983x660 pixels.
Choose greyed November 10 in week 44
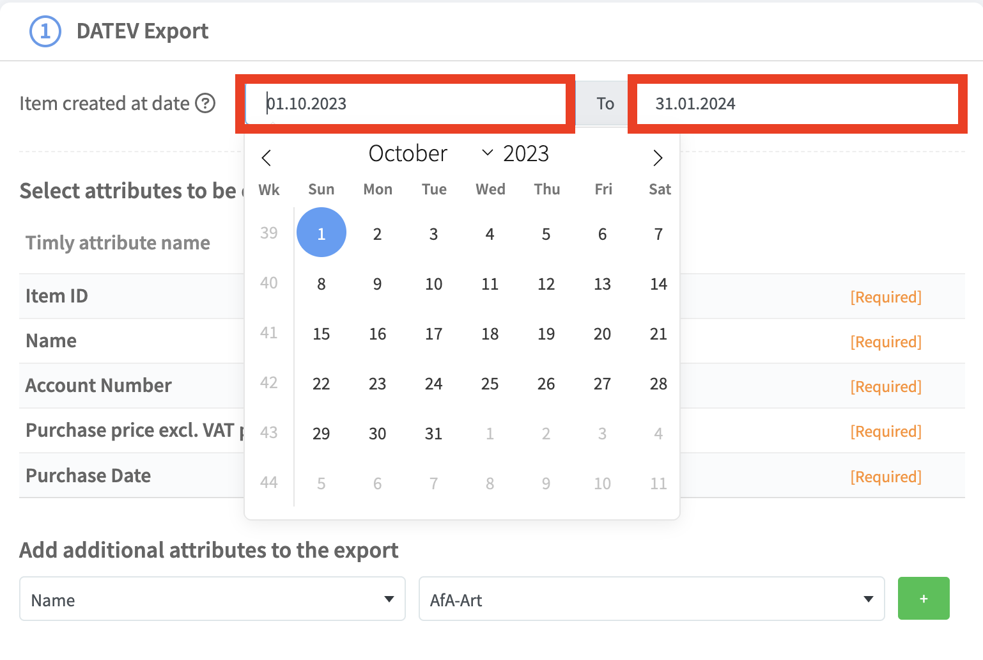tap(603, 483)
